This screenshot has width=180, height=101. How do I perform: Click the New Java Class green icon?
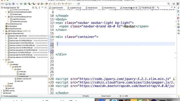42,4
